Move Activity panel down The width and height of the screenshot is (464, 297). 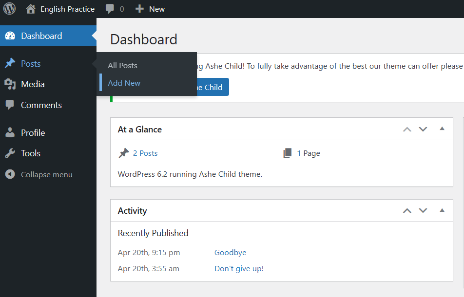[x=423, y=210]
